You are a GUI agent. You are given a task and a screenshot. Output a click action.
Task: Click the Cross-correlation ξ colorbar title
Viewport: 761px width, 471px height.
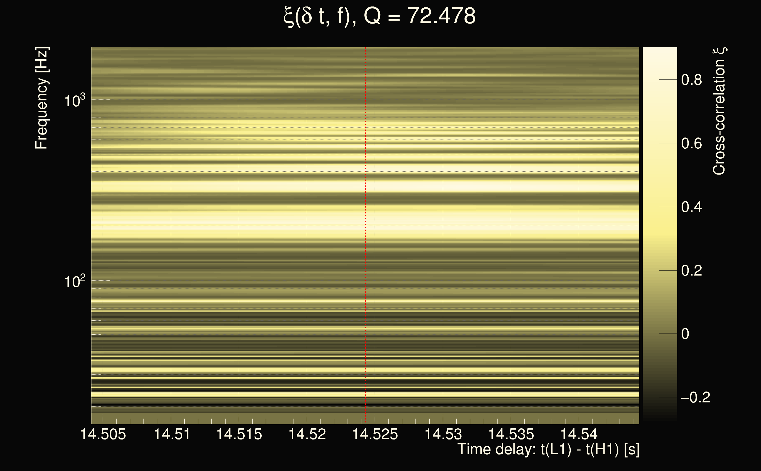[x=719, y=111]
